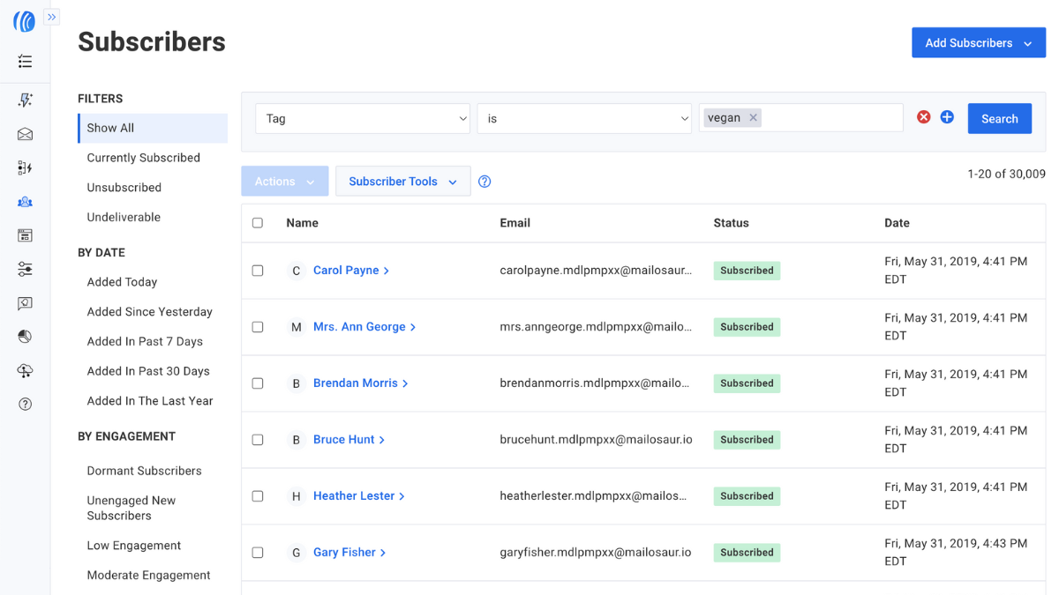This screenshot has height=595, width=1059.
Task: Open the Subscriber Tools dropdown
Action: point(402,181)
